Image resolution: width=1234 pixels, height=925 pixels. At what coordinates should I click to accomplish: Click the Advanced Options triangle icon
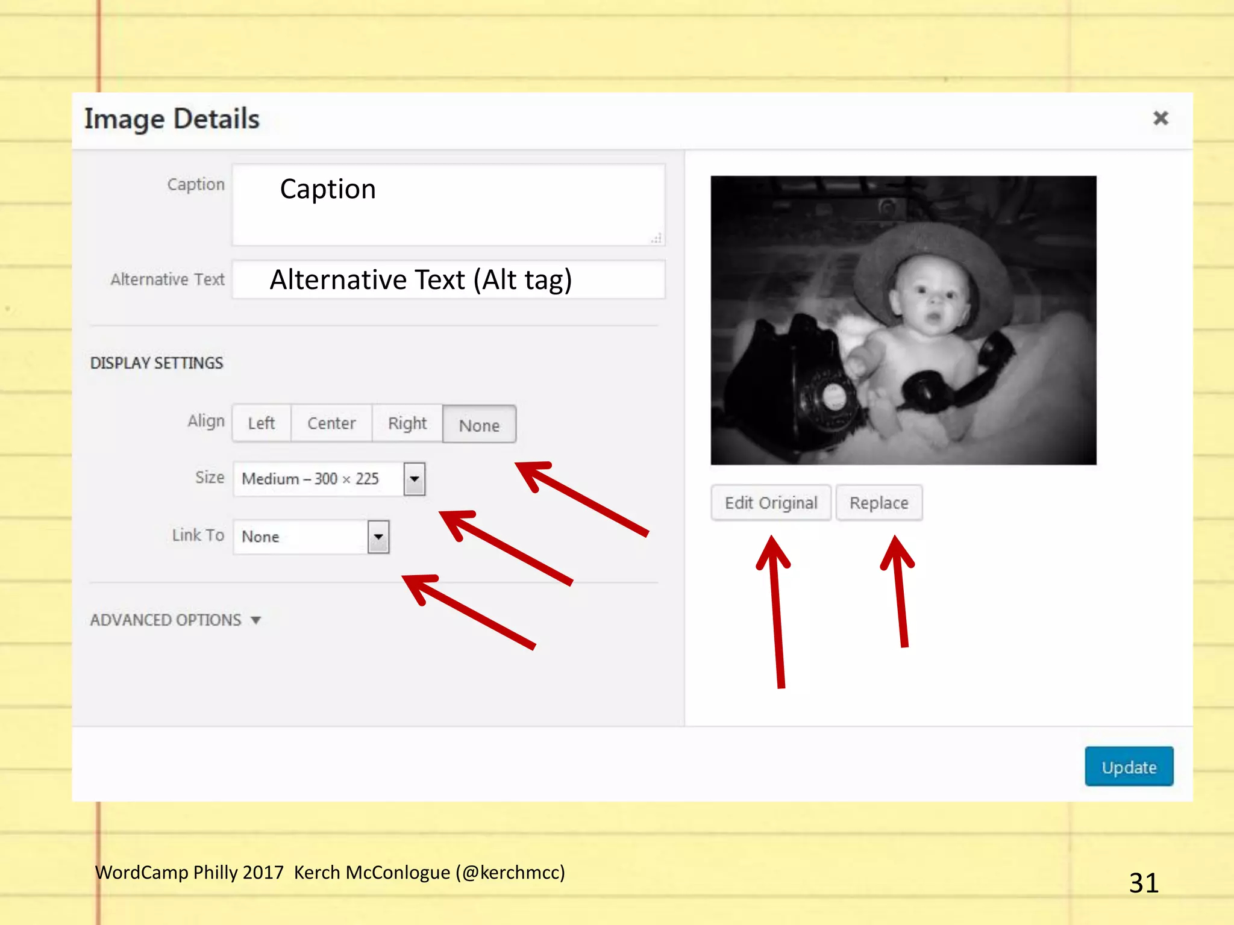256,620
